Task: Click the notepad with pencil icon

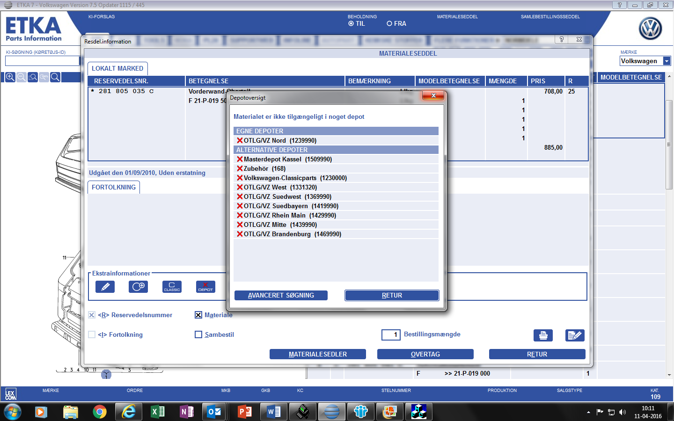Action: click(574, 335)
